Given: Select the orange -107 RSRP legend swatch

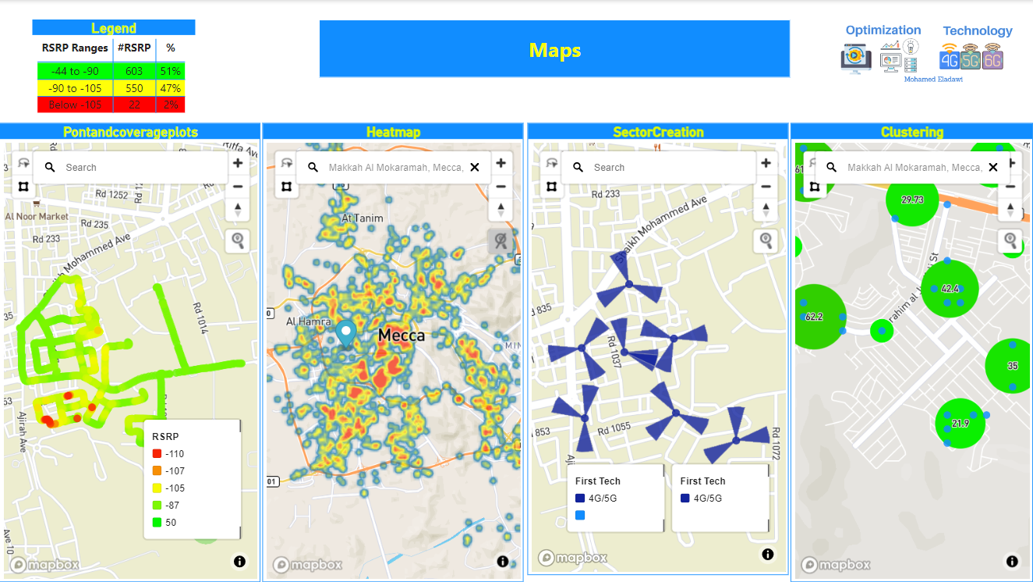Looking at the screenshot, I should 157,470.
